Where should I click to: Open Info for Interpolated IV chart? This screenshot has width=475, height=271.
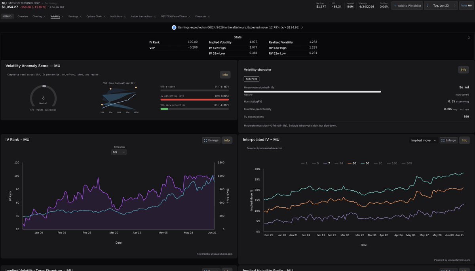click(464, 140)
